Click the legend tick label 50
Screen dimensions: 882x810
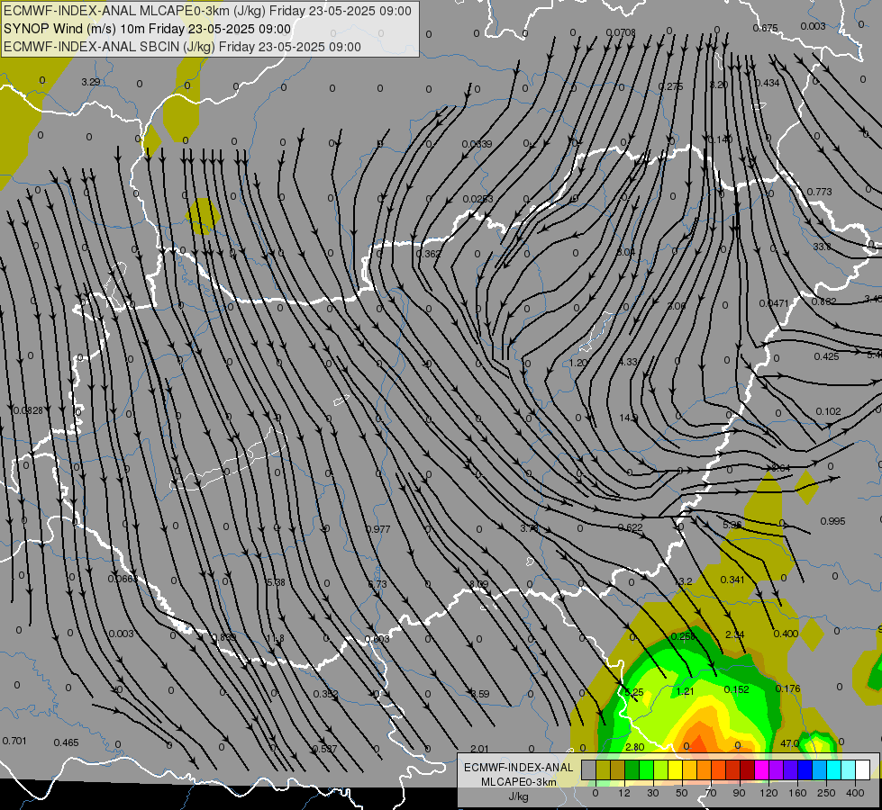(x=682, y=793)
